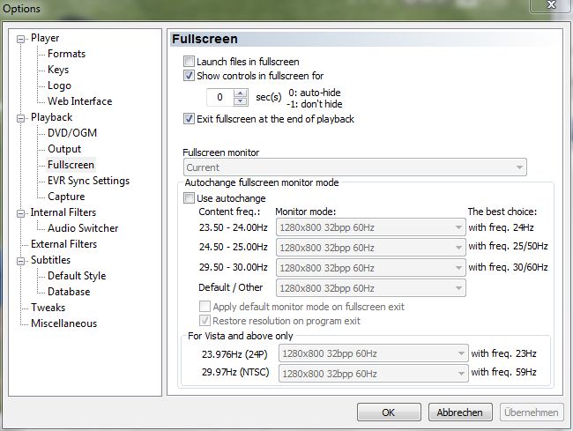
Task: Increase the seconds spinner value
Action: pyautogui.click(x=240, y=93)
